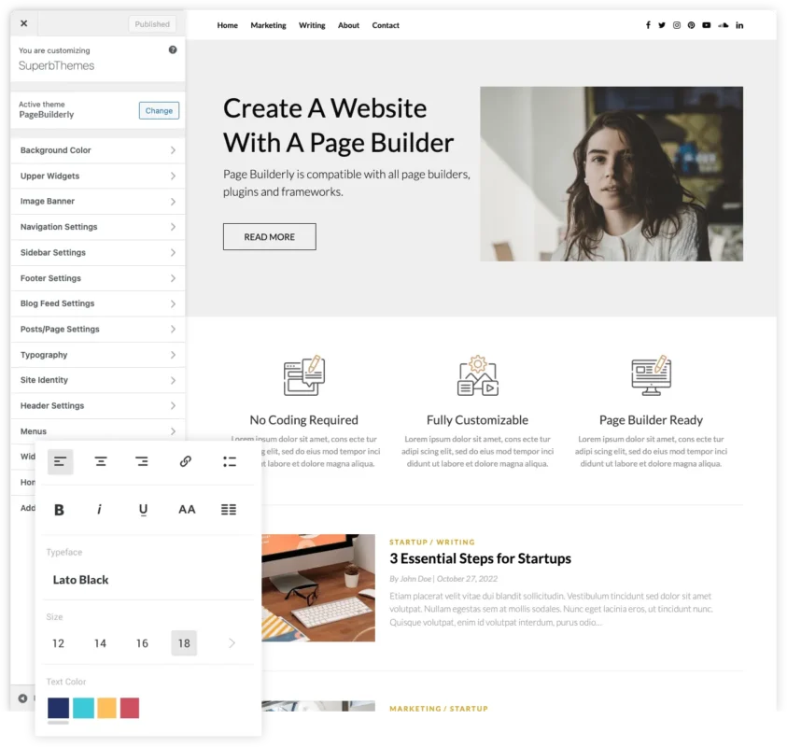Click the READ MORE button

click(x=269, y=236)
